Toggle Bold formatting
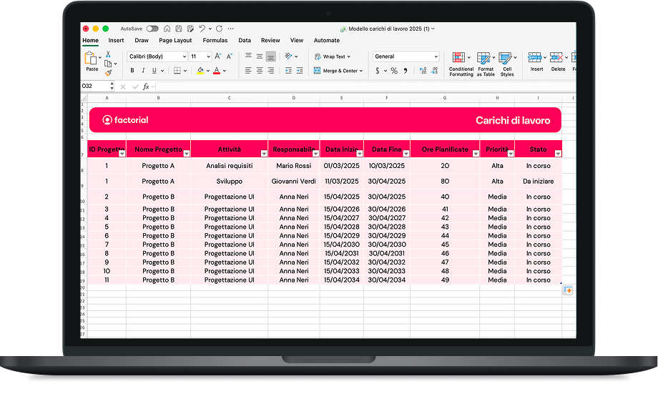Screen dimensions: 658x419 pos(132,71)
